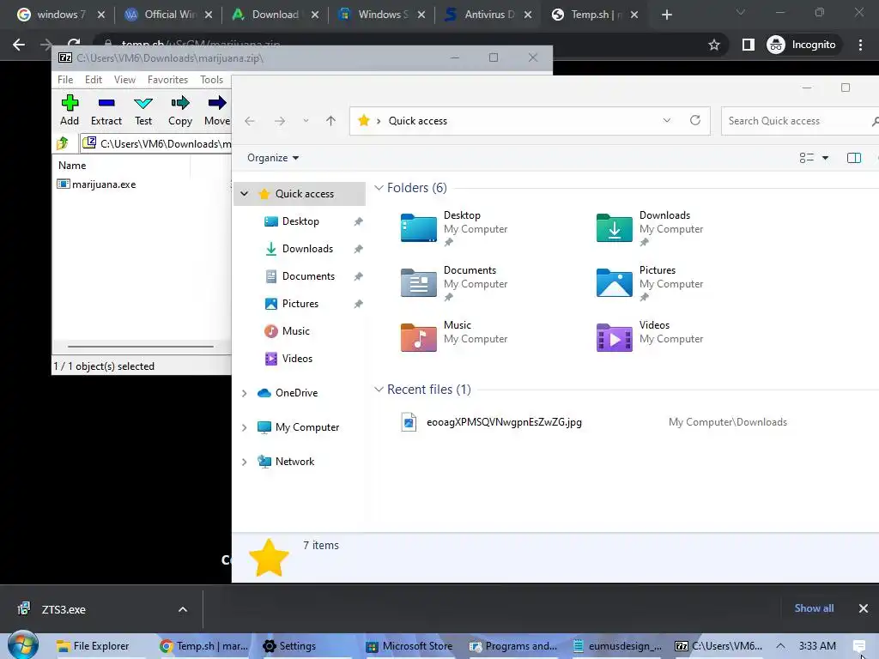Select Music in the navigation pane
Viewport: 879px width, 659px height.
click(295, 331)
